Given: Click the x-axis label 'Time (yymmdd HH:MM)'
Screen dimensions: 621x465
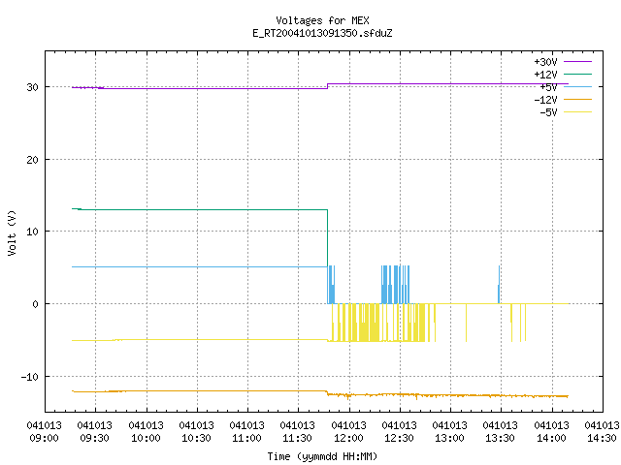Looking at the screenshot, I should click(x=322, y=456).
